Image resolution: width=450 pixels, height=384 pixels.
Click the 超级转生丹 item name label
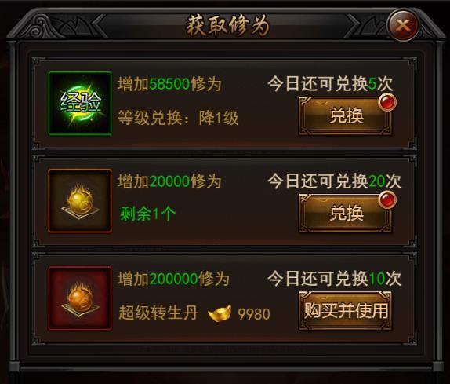[158, 313]
